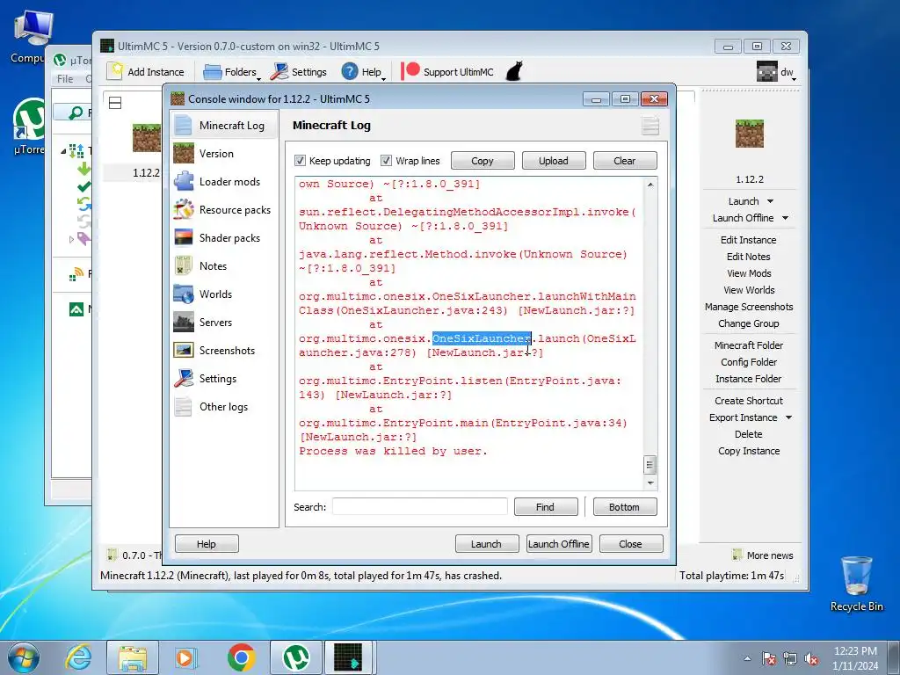Open the Minecraft Folder
Screen dimensions: 900x675
[749, 345]
